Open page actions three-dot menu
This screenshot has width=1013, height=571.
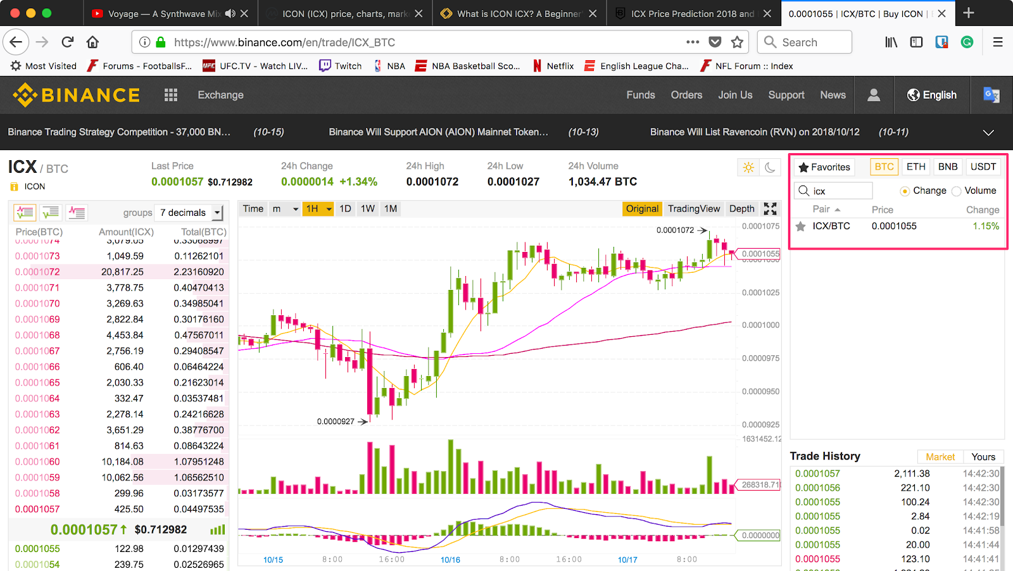pyautogui.click(x=693, y=42)
